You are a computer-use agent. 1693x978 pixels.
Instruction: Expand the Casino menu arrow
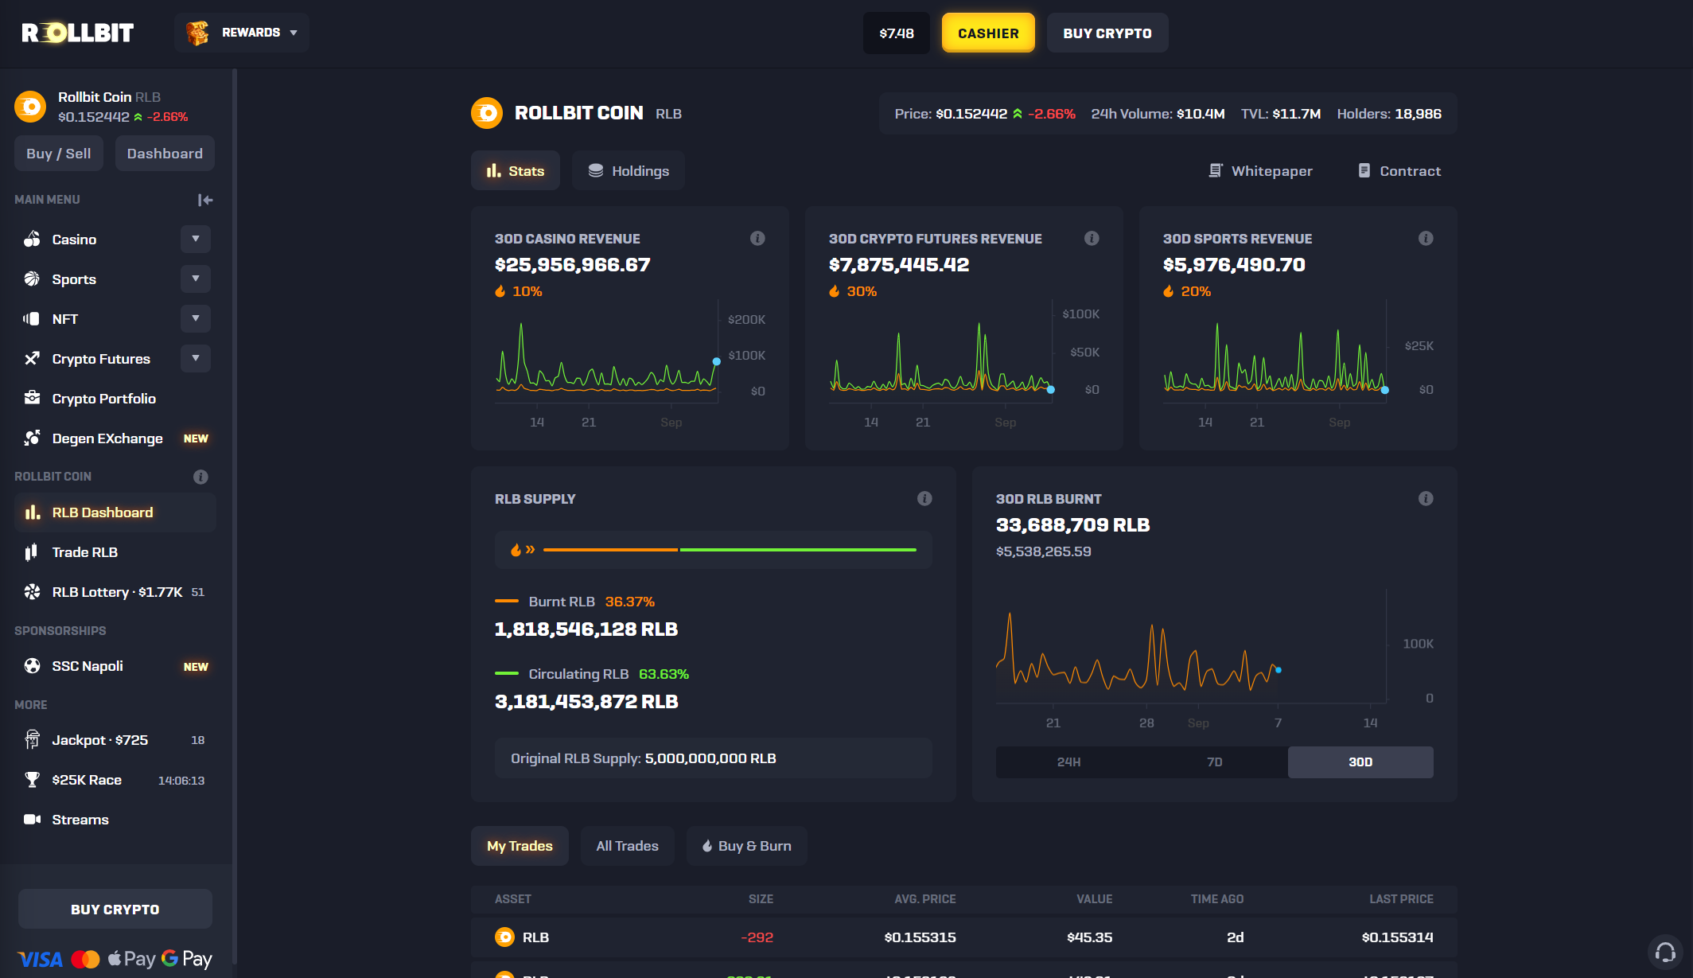196,239
